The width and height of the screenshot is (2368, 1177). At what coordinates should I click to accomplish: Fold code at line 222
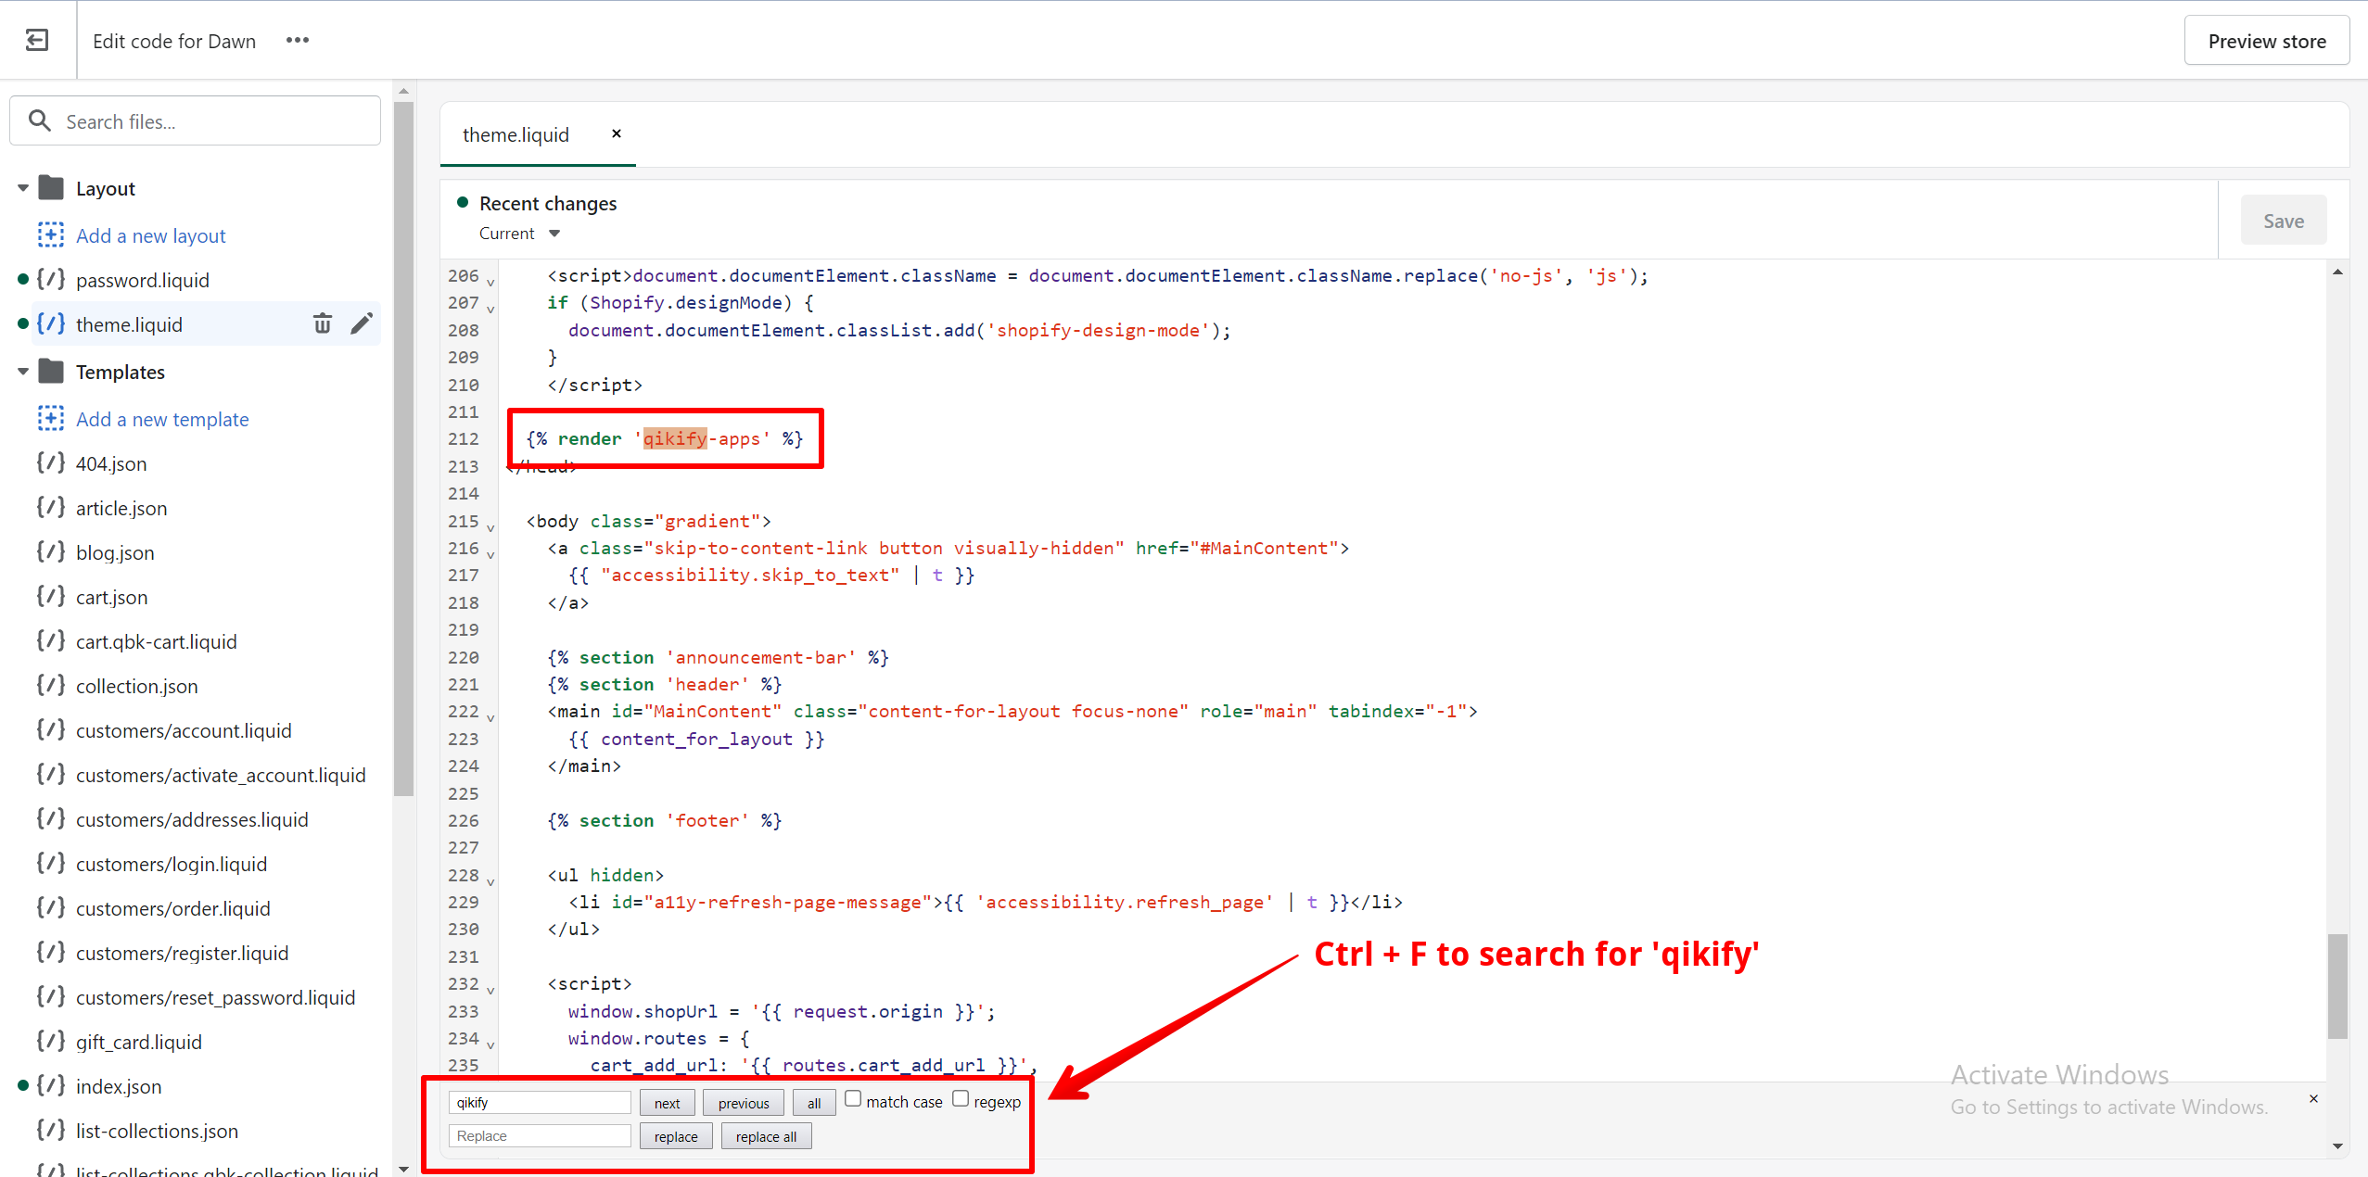[x=490, y=717]
